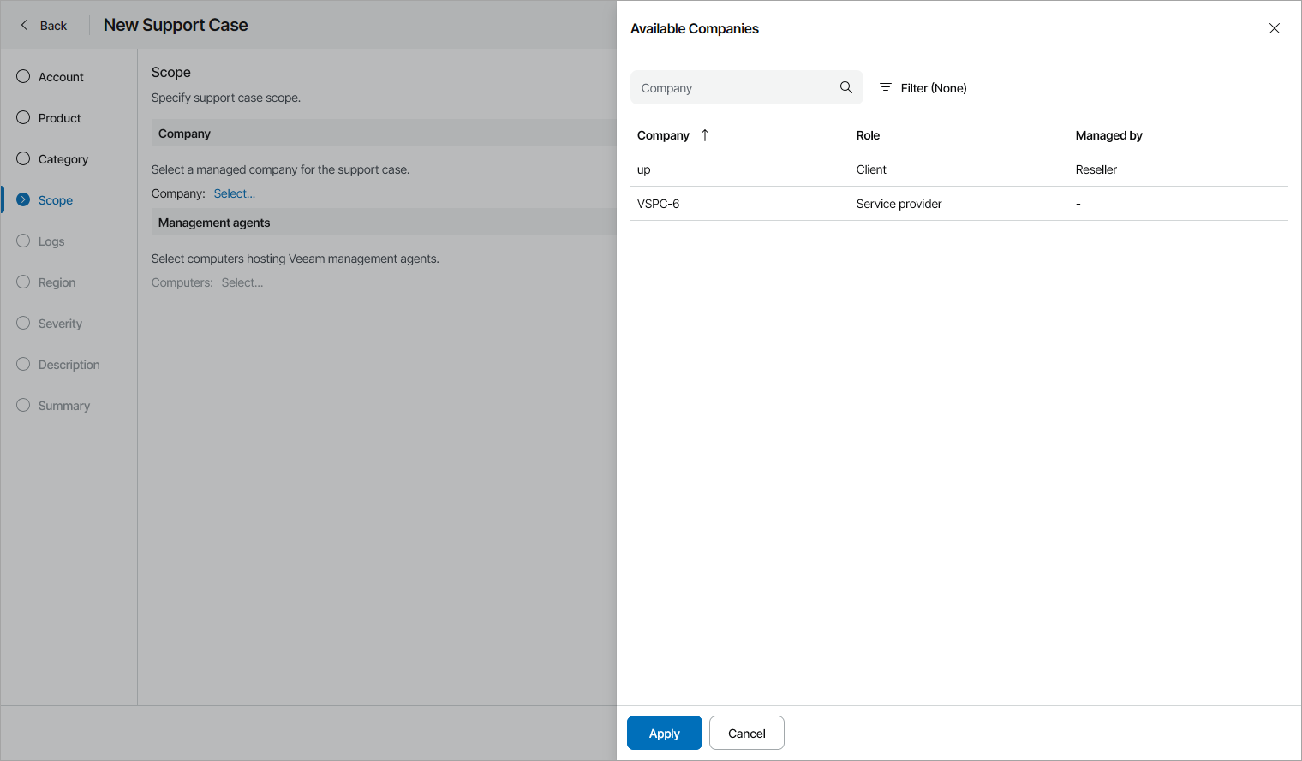Click the active Scope step icon
Viewport: 1302px width, 761px height.
pos(23,200)
